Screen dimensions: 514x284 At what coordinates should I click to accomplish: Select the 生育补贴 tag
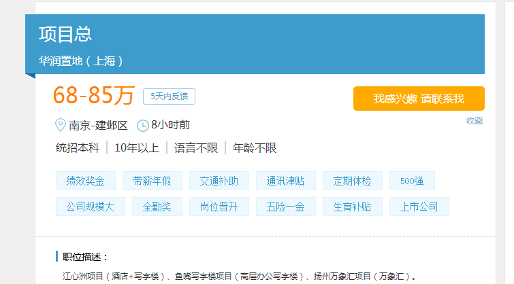(353, 207)
